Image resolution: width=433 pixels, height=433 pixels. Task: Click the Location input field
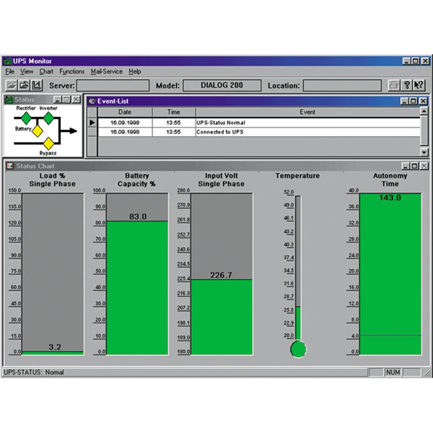[x=342, y=86]
